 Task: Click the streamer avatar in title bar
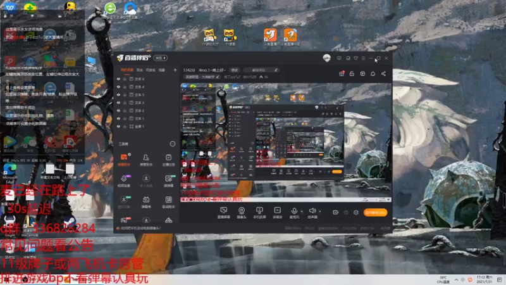pos(326,58)
